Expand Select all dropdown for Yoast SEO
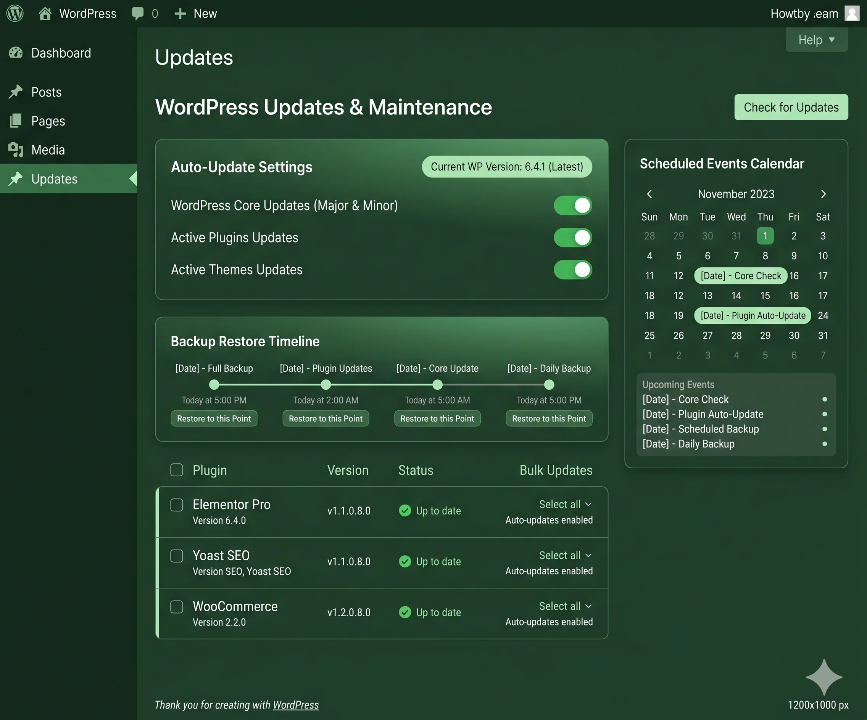The image size is (867, 720). pos(566,555)
